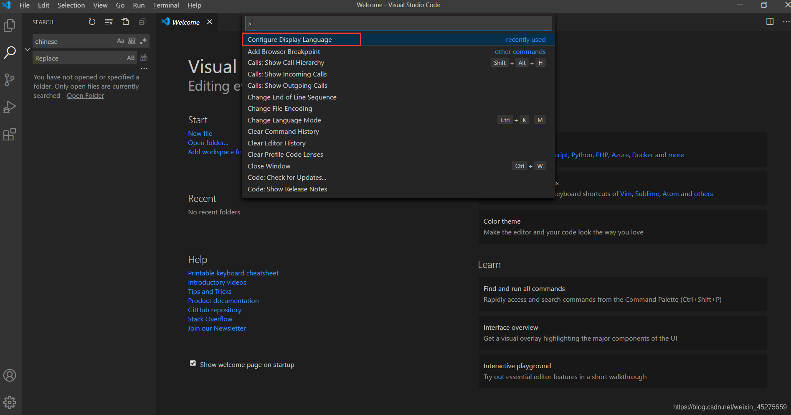Run Clear Editor History
The width and height of the screenshot is (791, 415).
tap(398, 143)
